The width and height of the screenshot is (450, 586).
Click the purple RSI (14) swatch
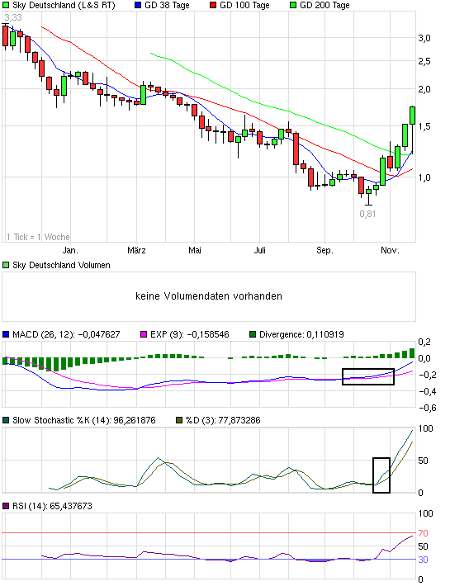[x=6, y=506]
